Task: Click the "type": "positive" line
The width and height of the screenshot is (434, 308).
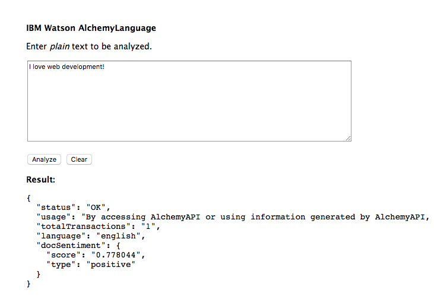Action: point(91,265)
